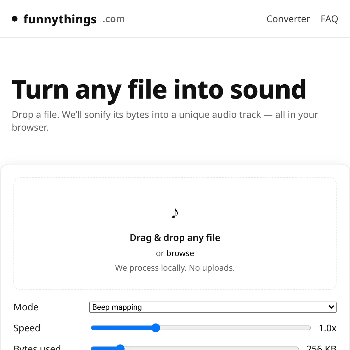Click the browse link to pick a file
The width and height of the screenshot is (350, 350).
pos(180,253)
